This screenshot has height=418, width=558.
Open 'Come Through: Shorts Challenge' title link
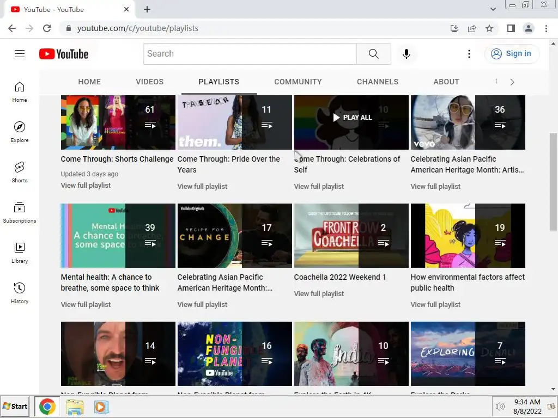pyautogui.click(x=117, y=159)
